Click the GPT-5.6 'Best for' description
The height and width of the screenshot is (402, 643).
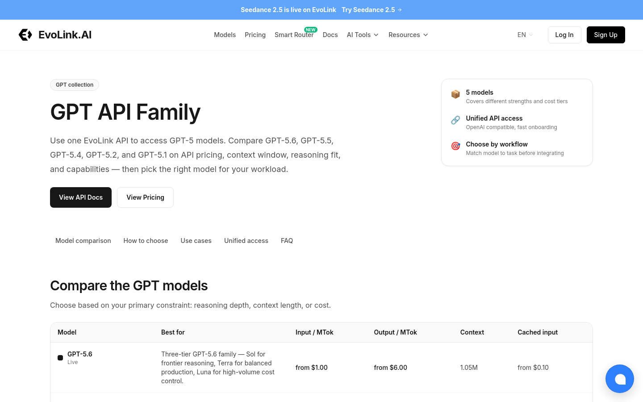(x=218, y=368)
